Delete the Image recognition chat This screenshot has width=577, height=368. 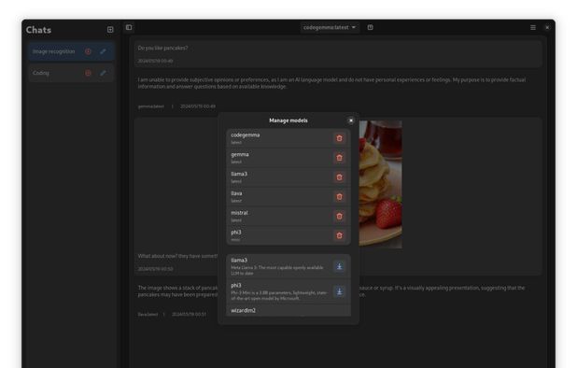tap(88, 51)
